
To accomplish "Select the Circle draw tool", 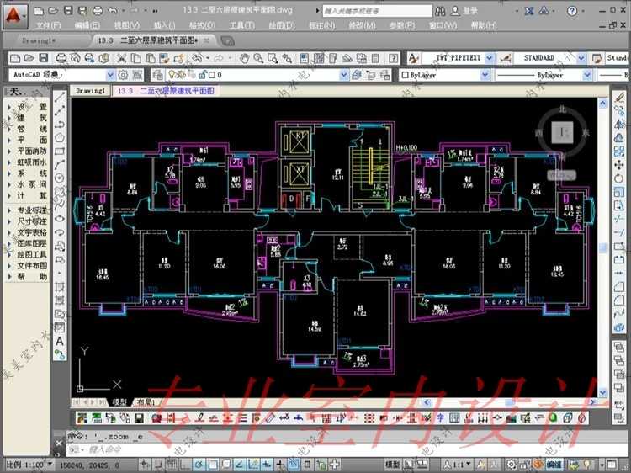I will pos(61,178).
